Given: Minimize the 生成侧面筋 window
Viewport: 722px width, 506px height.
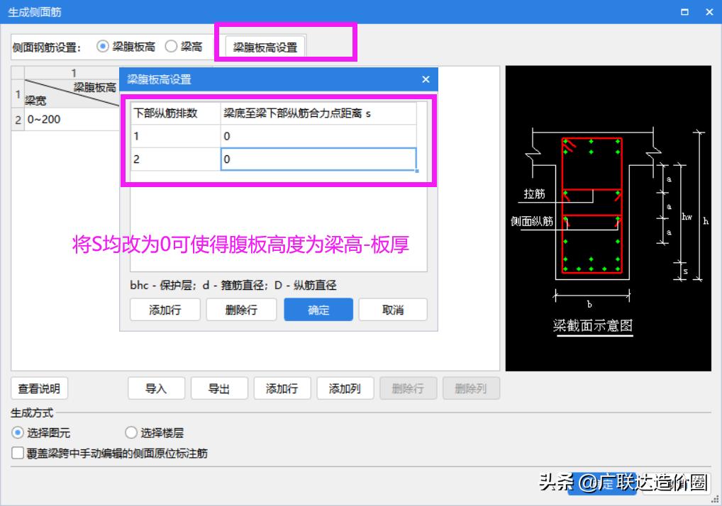Looking at the screenshot, I should tap(684, 11).
